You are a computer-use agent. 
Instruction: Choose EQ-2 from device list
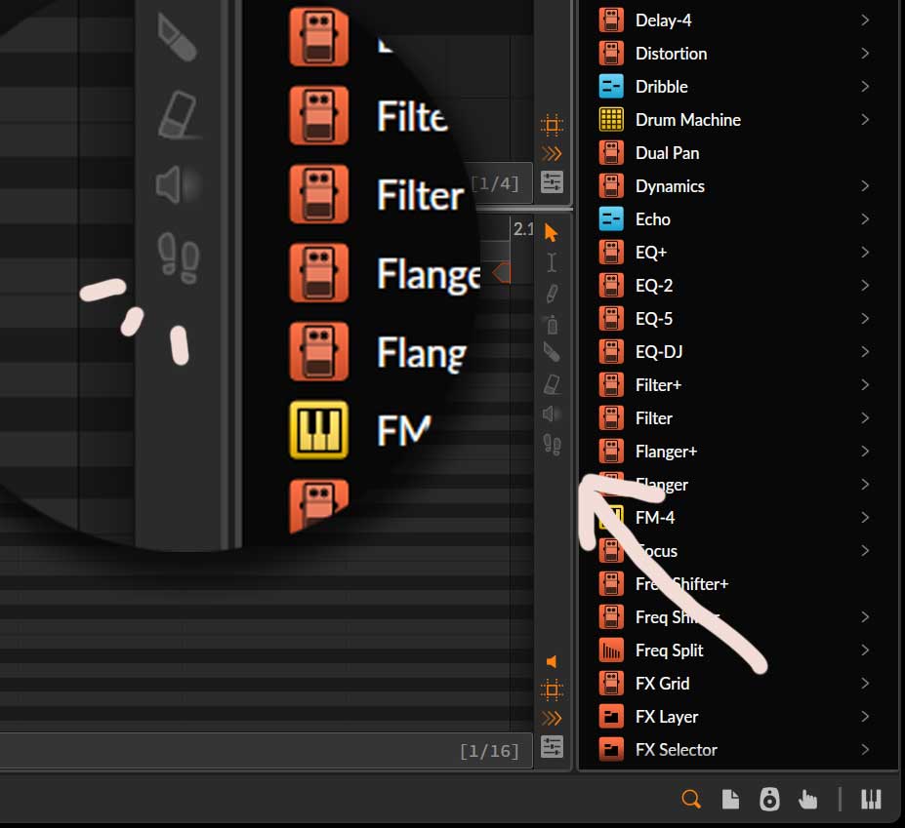738,286
